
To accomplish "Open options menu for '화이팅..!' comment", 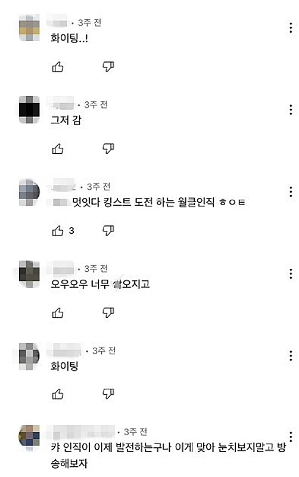I will (291, 27).
